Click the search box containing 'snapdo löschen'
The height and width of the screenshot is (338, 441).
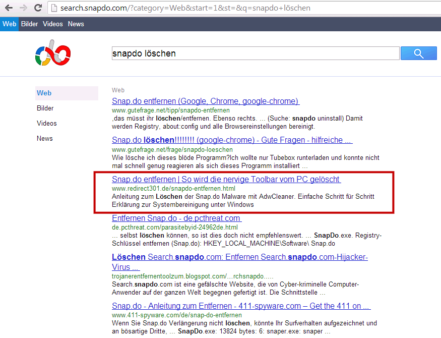(x=256, y=53)
